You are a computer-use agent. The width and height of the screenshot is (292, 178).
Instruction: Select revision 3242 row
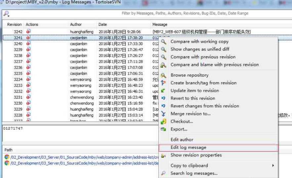(147, 32)
